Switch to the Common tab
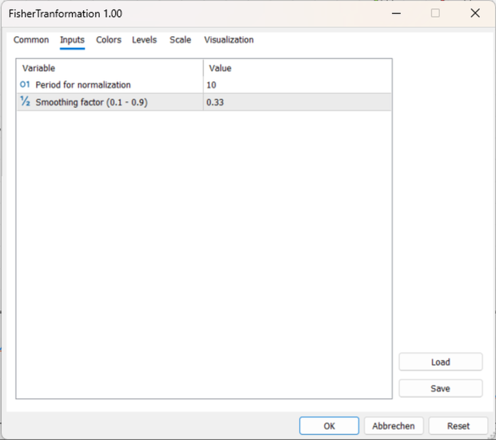The image size is (496, 440). [31, 40]
